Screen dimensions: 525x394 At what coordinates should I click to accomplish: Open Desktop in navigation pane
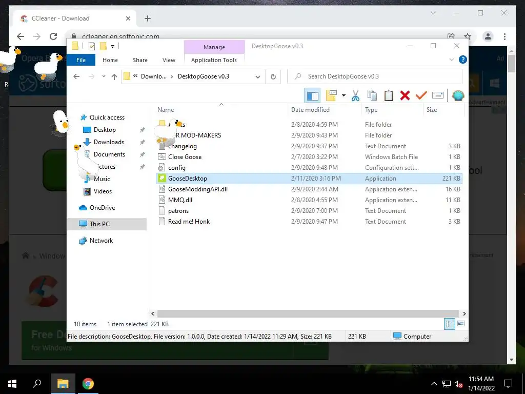pos(105,130)
